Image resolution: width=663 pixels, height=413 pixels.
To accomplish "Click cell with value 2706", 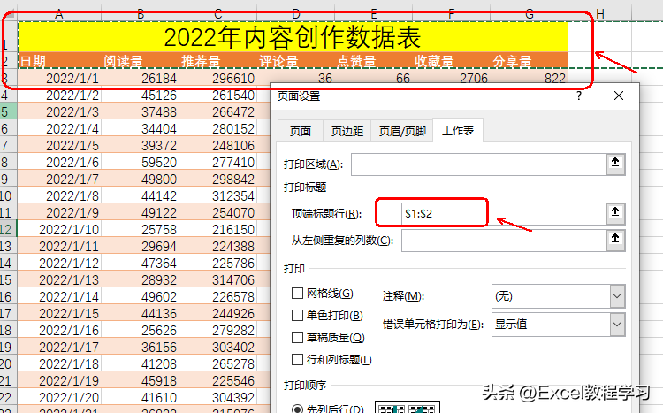I will tap(452, 77).
